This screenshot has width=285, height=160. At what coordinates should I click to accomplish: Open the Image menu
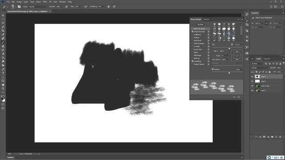click(x=19, y=2)
